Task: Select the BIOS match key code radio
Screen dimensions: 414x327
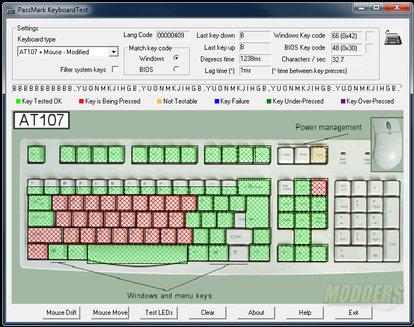Action: (177, 69)
